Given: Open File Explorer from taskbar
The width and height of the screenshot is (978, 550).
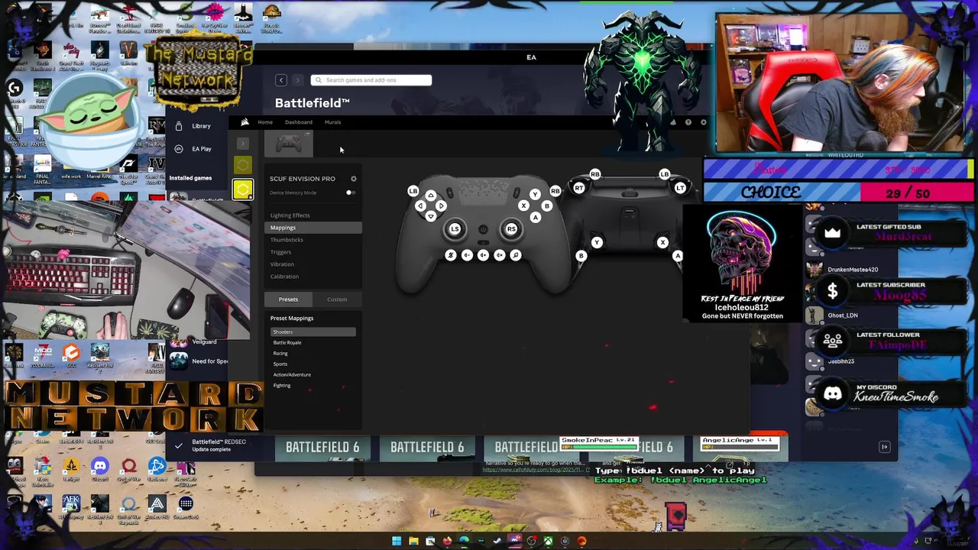Looking at the screenshot, I should [413, 541].
